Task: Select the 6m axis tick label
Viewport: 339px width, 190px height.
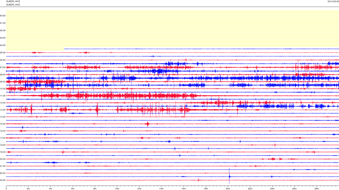Action: point(73,189)
